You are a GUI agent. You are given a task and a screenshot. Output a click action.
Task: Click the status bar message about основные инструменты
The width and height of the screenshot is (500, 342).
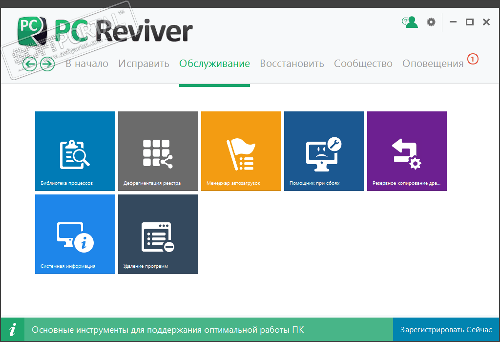pyautogui.click(x=168, y=330)
